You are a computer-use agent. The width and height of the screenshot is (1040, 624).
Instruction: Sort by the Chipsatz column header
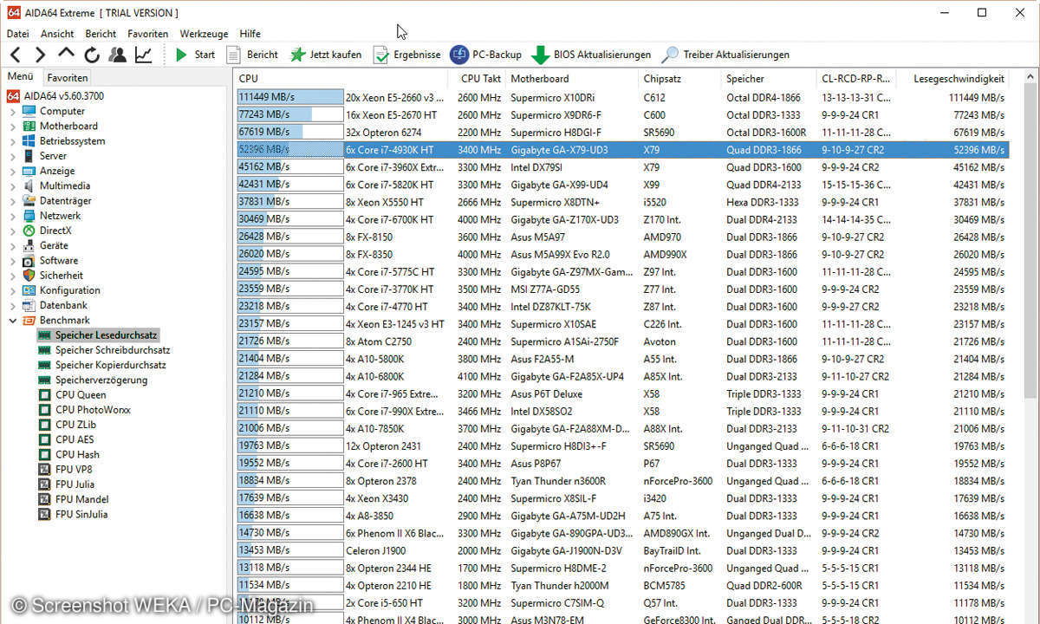tap(679, 79)
